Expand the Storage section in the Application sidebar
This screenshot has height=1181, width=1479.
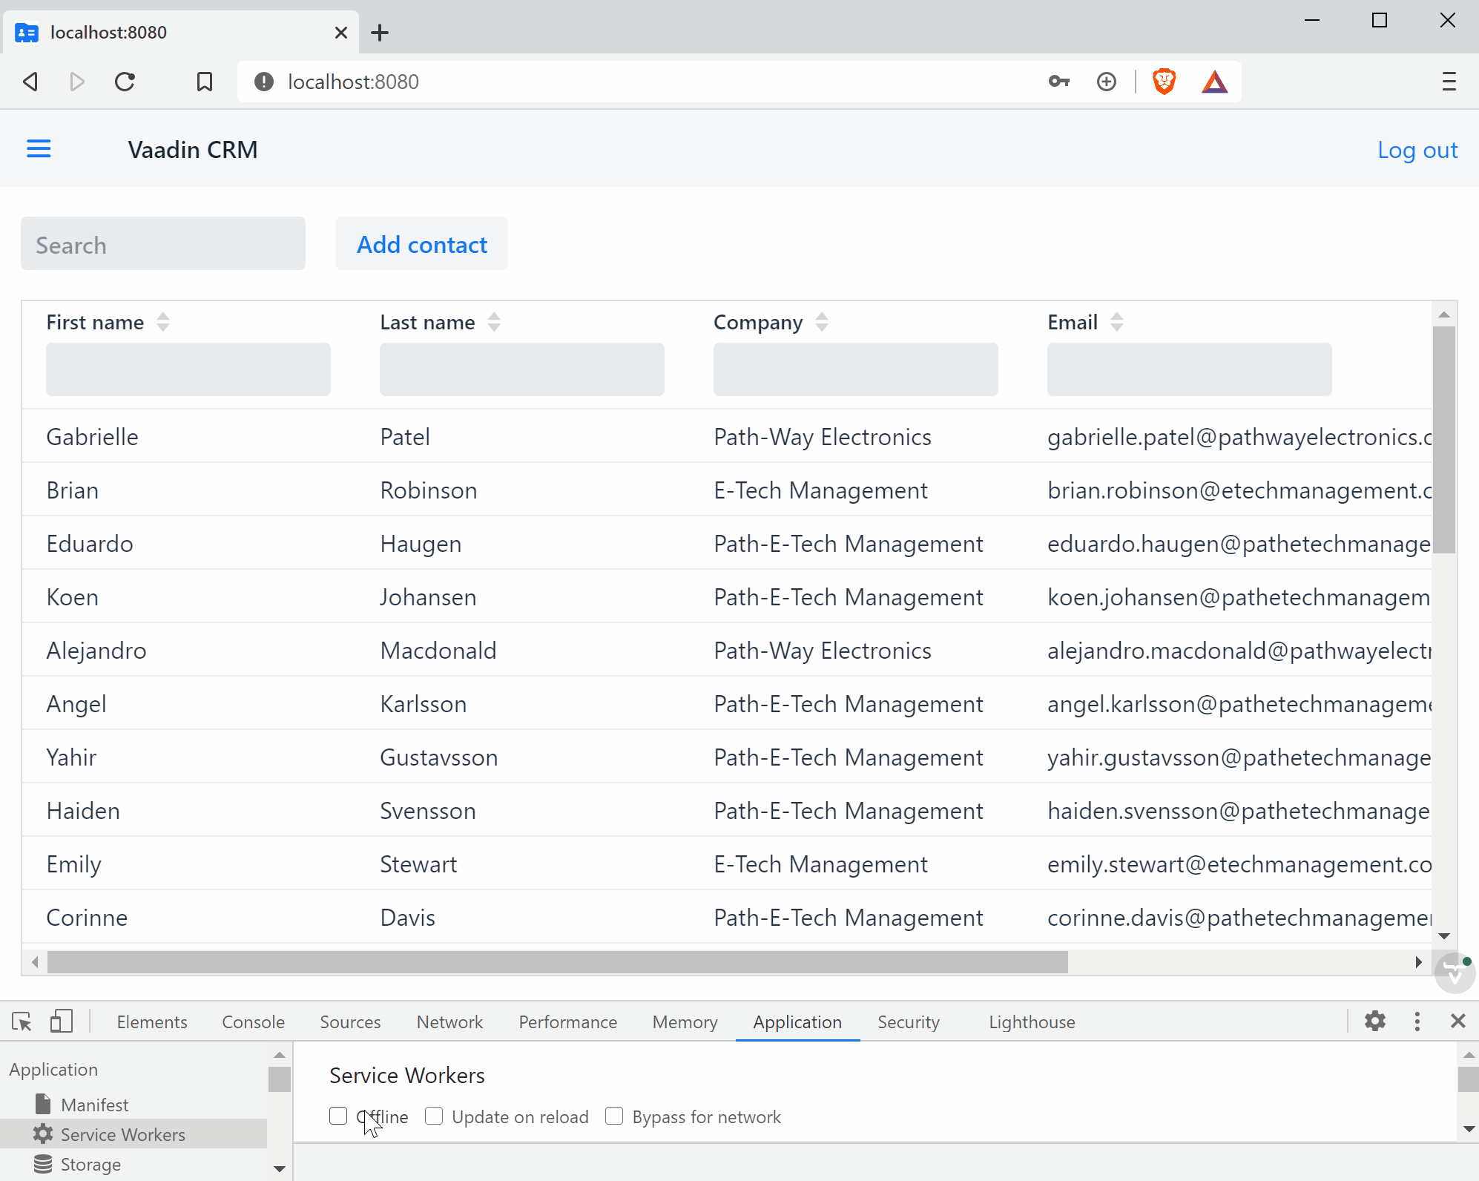(x=90, y=1164)
